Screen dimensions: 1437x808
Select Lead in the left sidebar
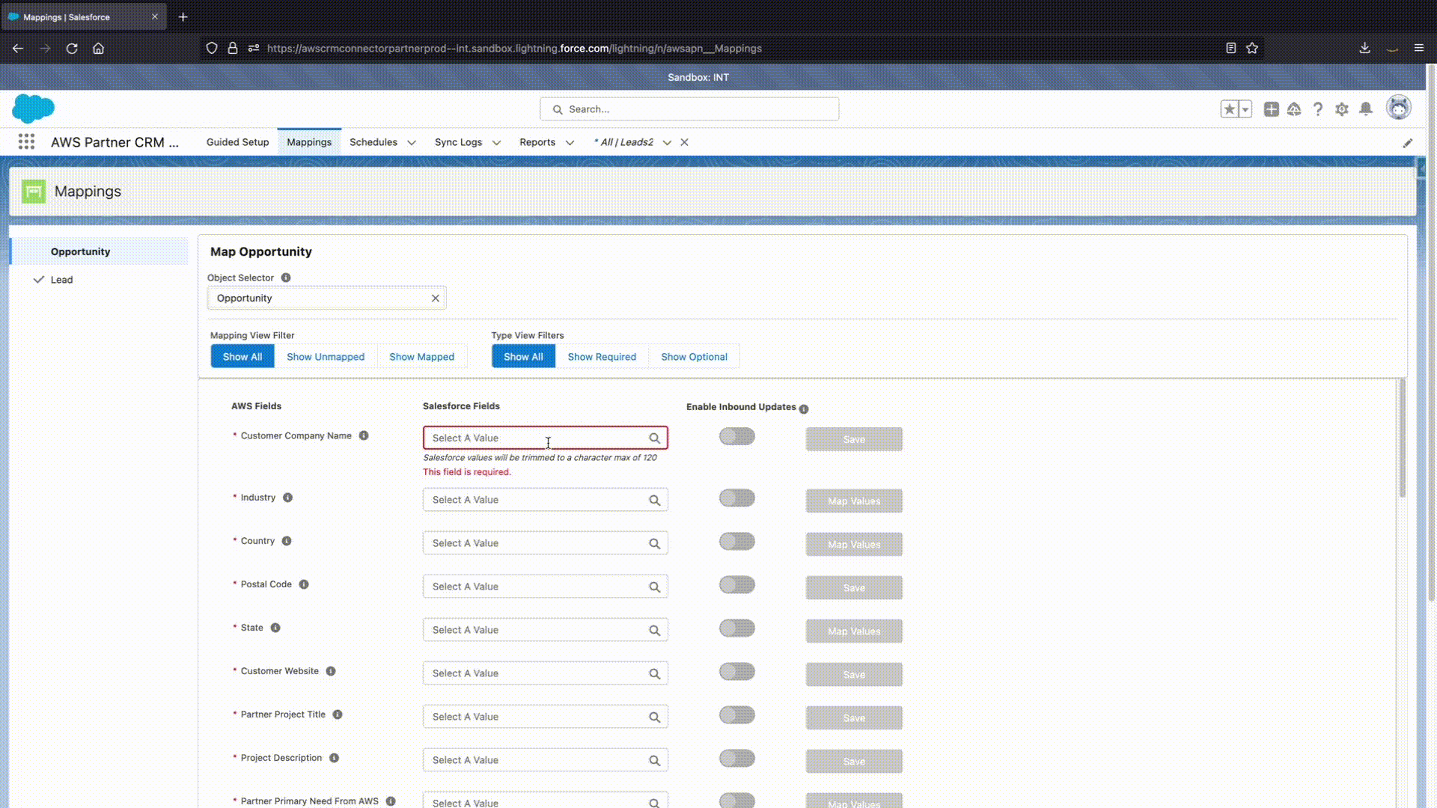pos(62,280)
